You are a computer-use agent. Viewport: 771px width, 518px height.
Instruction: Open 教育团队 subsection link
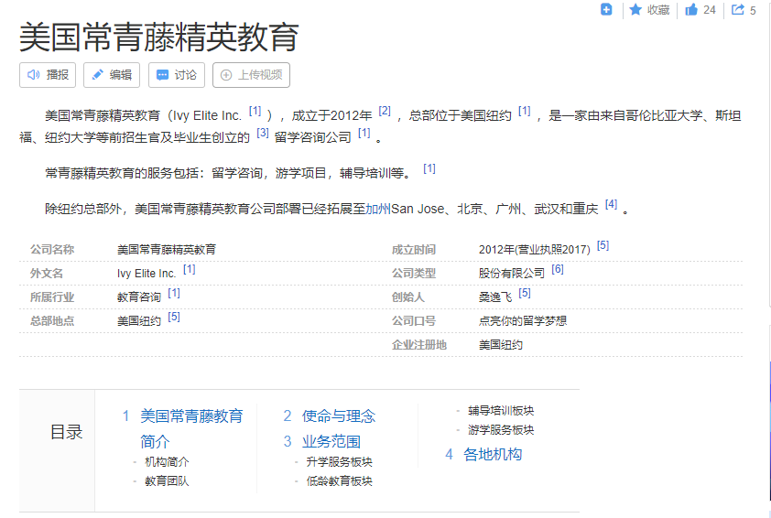pos(167,481)
